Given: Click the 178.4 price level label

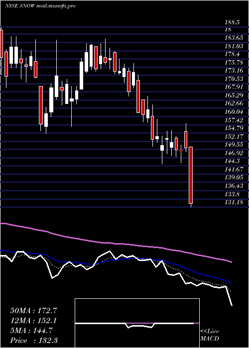Looking at the screenshot, I should (233, 54).
